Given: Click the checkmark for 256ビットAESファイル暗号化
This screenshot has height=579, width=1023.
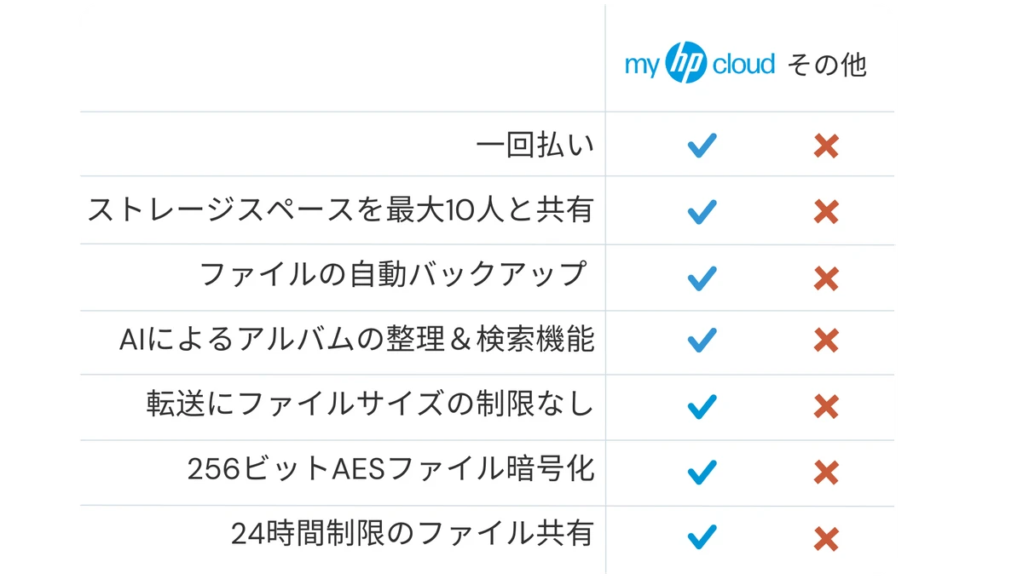Looking at the screenshot, I should point(702,471).
